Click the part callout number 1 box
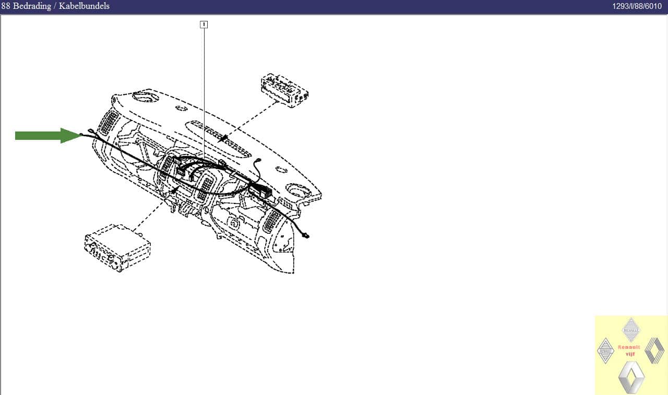 click(x=204, y=24)
